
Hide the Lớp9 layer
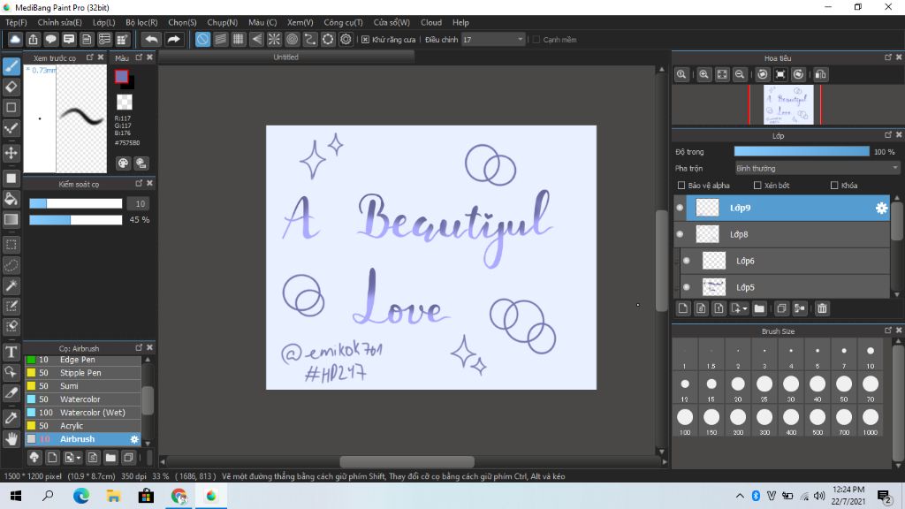click(680, 208)
